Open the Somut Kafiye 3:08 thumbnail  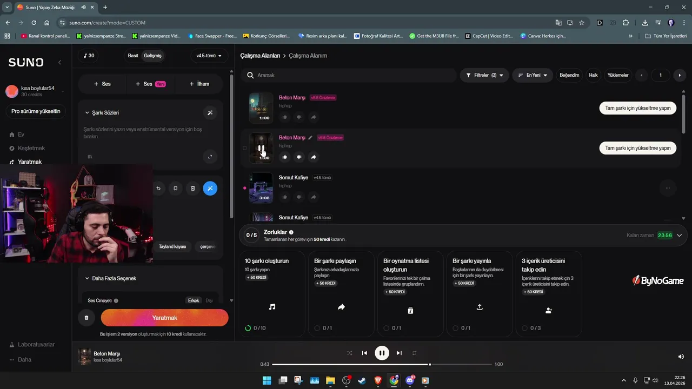click(261, 188)
